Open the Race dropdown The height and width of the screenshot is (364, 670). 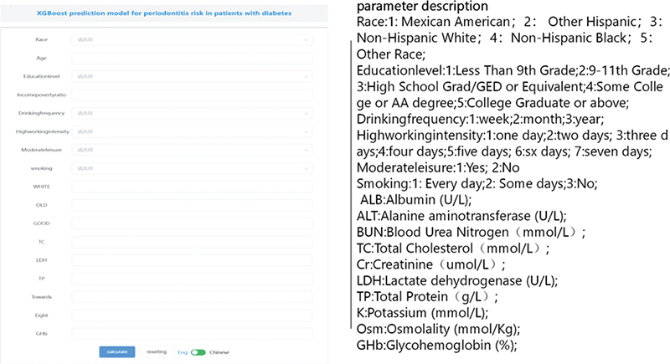[192, 39]
